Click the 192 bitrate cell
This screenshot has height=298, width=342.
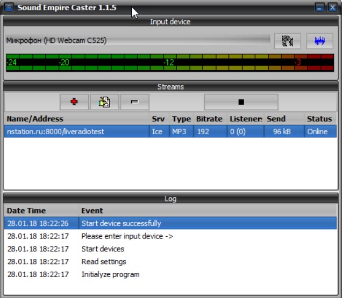210,132
